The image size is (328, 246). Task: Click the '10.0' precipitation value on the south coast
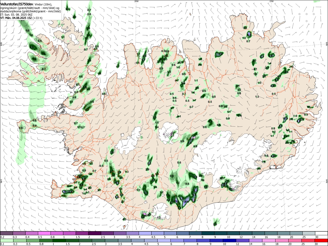pos(186,202)
